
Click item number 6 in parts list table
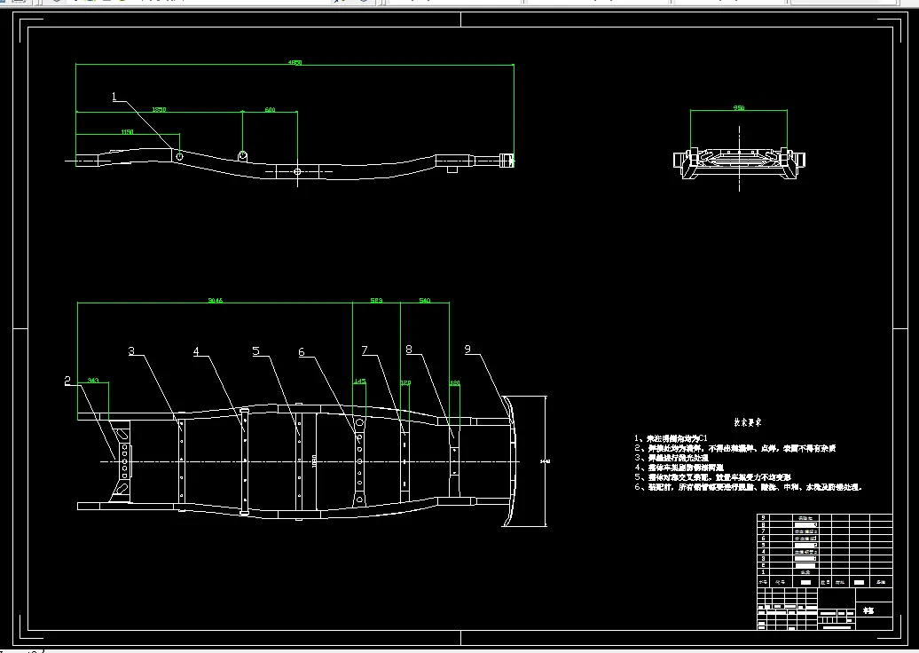click(x=763, y=539)
